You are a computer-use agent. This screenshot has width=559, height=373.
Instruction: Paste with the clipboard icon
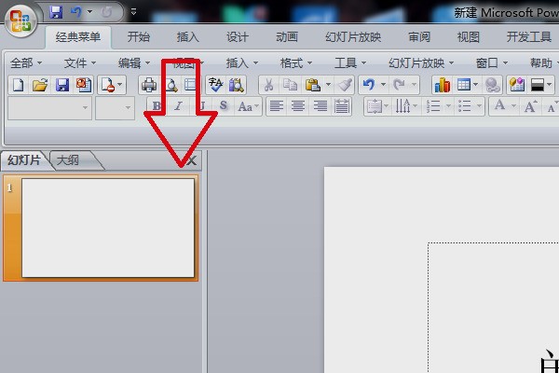312,85
